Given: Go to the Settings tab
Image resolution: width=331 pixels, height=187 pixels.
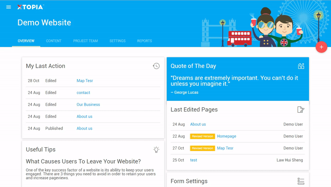Looking at the screenshot, I should point(118,41).
